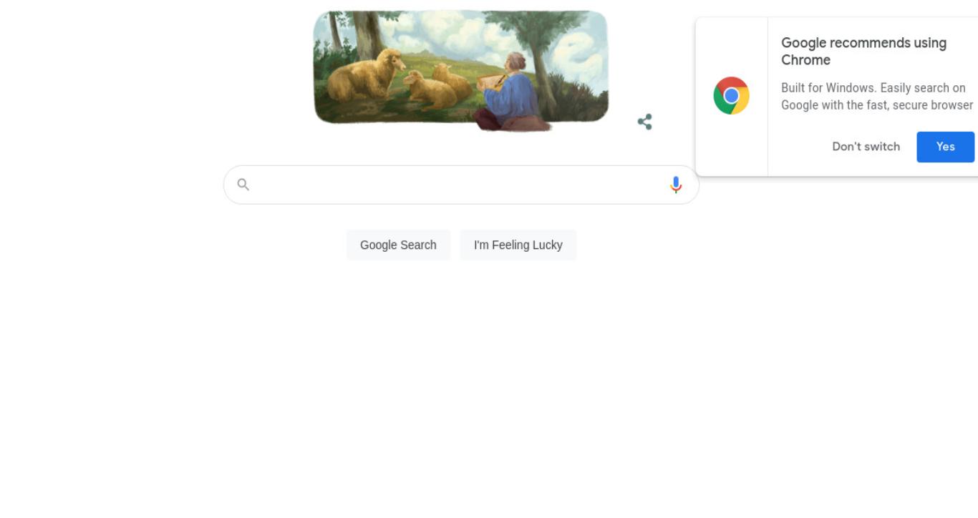Click the magnifying glass in search box
978x518 pixels.
(x=243, y=185)
